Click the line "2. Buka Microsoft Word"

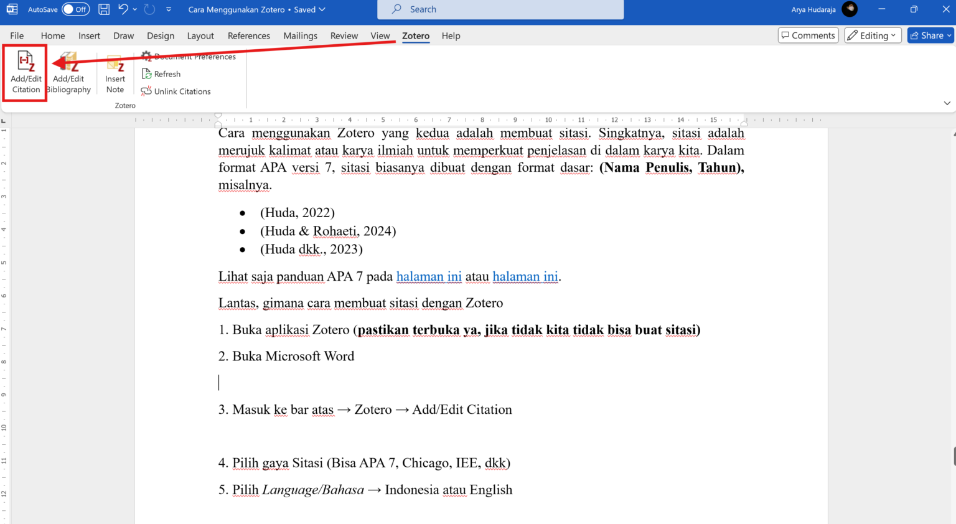(x=286, y=356)
